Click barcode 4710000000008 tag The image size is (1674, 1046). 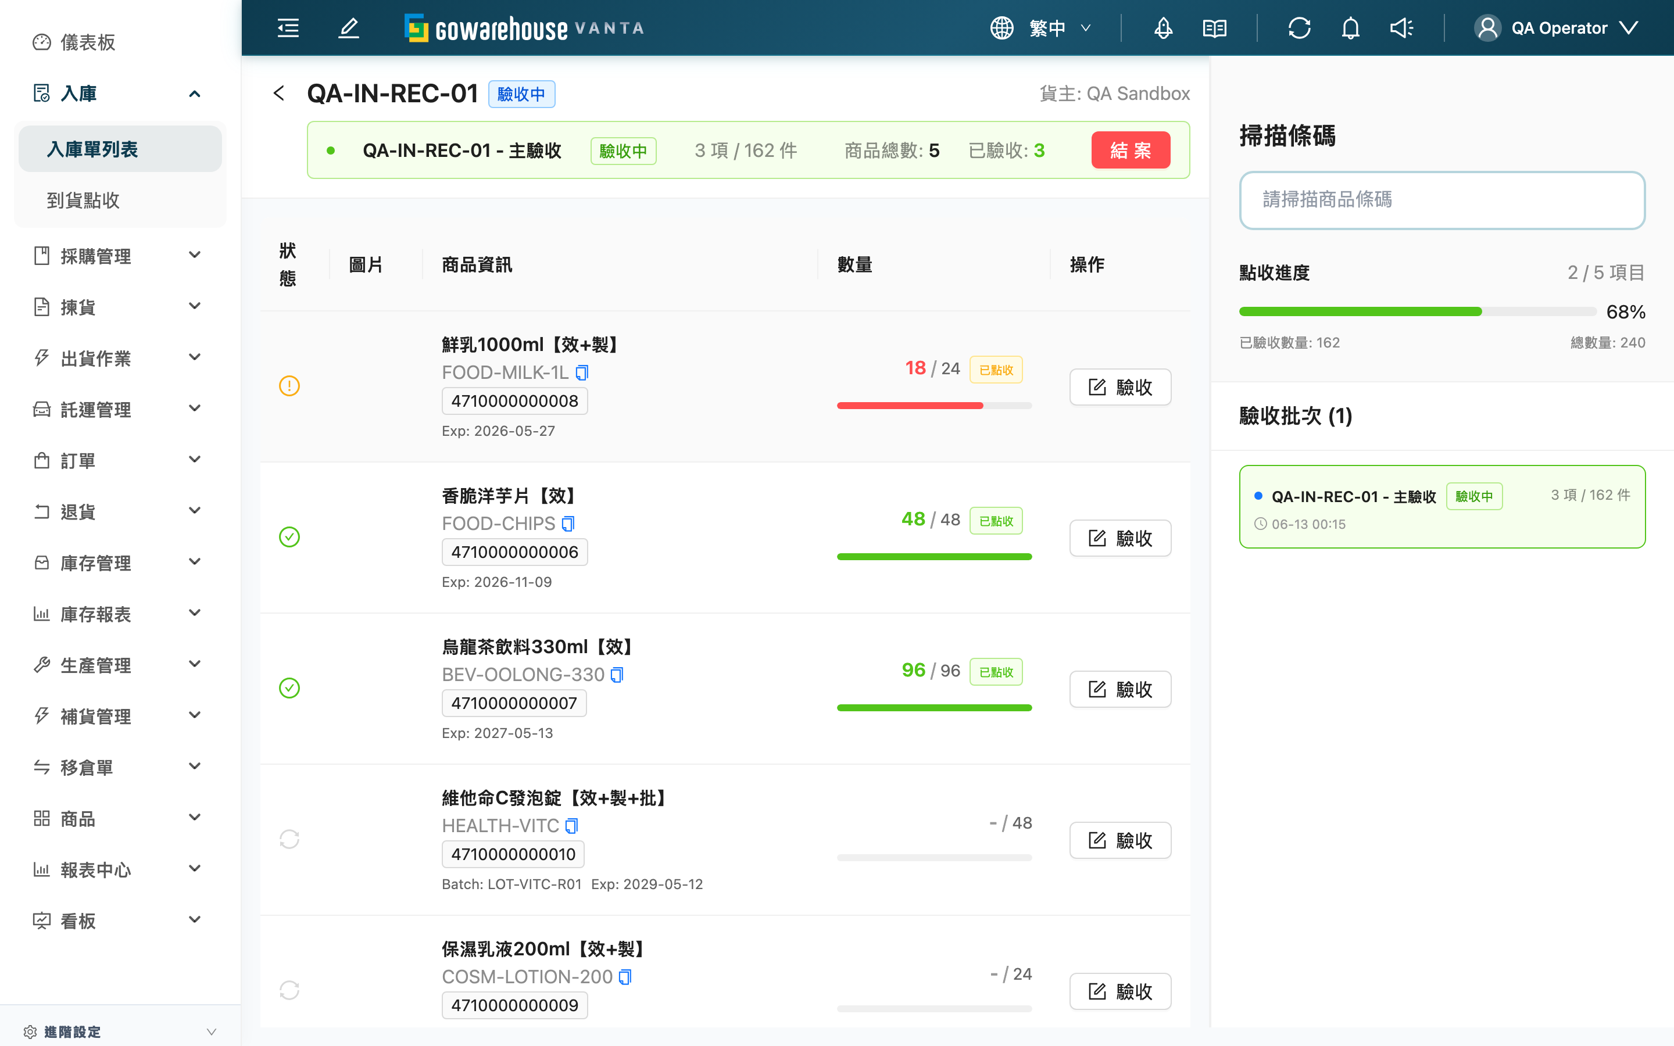point(514,401)
